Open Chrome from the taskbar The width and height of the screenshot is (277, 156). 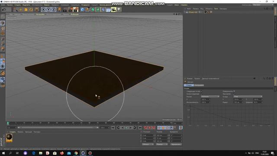76,153
